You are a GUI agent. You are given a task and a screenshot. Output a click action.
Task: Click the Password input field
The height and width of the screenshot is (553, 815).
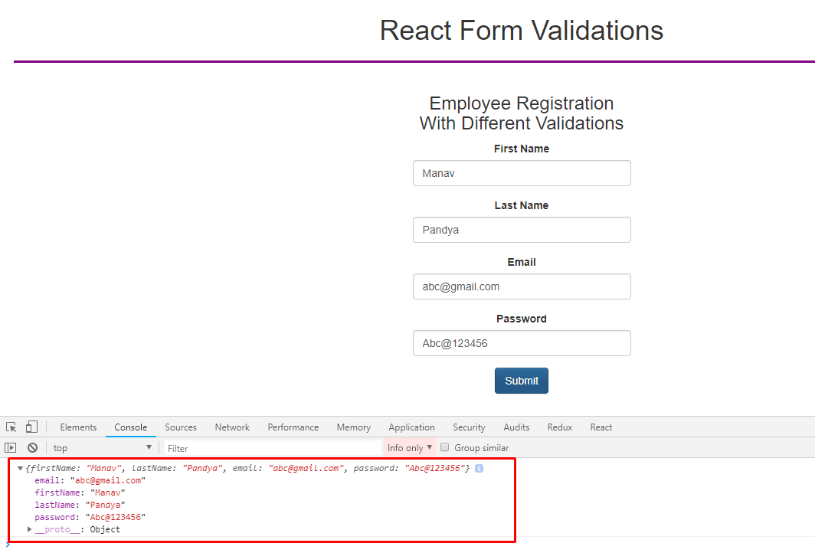tap(522, 343)
